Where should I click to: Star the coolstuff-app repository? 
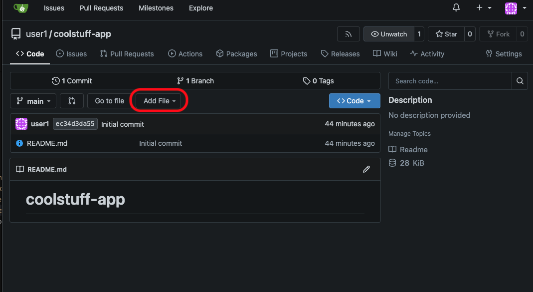click(x=446, y=34)
